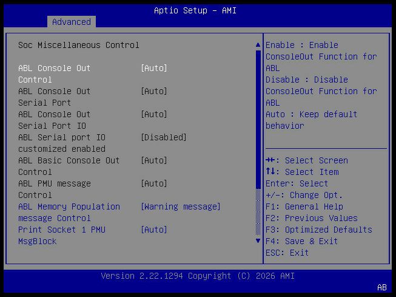Screen dimensions: 396x297
Task: Open ABL Console Out Serial Port IO value
Action: point(154,114)
